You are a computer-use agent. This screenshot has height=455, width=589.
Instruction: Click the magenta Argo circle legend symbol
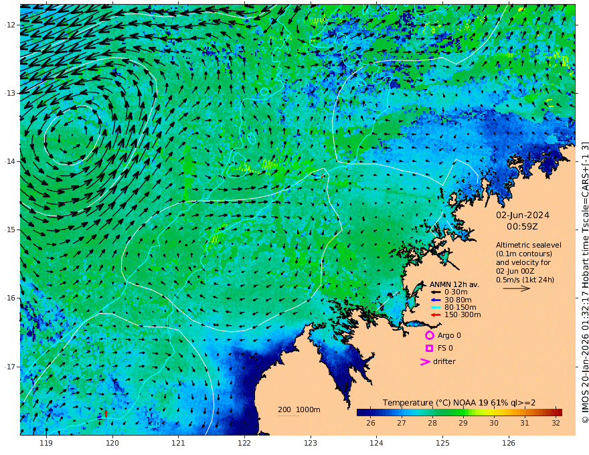click(x=429, y=336)
